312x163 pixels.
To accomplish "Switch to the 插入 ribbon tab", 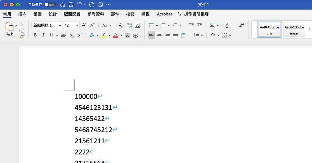I will (22, 14).
